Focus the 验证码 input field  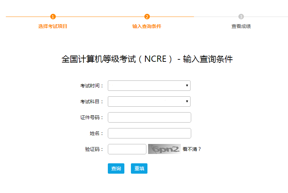[x=127, y=149]
